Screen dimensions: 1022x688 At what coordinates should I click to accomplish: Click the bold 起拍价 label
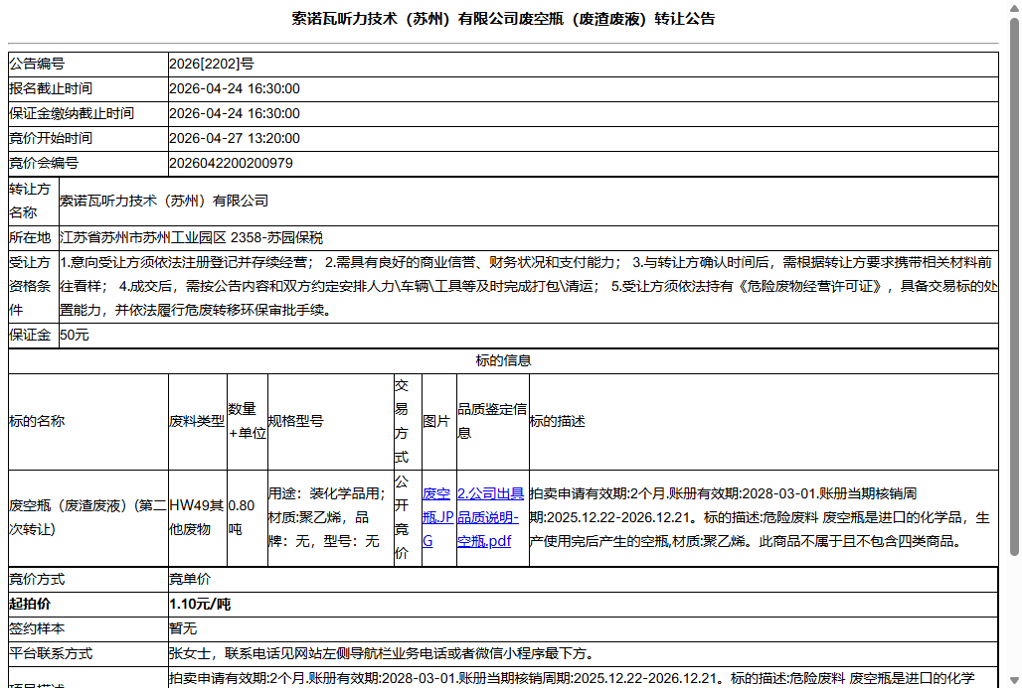(30, 604)
